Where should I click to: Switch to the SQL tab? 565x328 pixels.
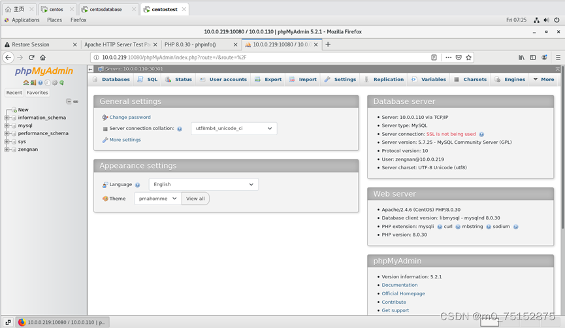[148, 79]
